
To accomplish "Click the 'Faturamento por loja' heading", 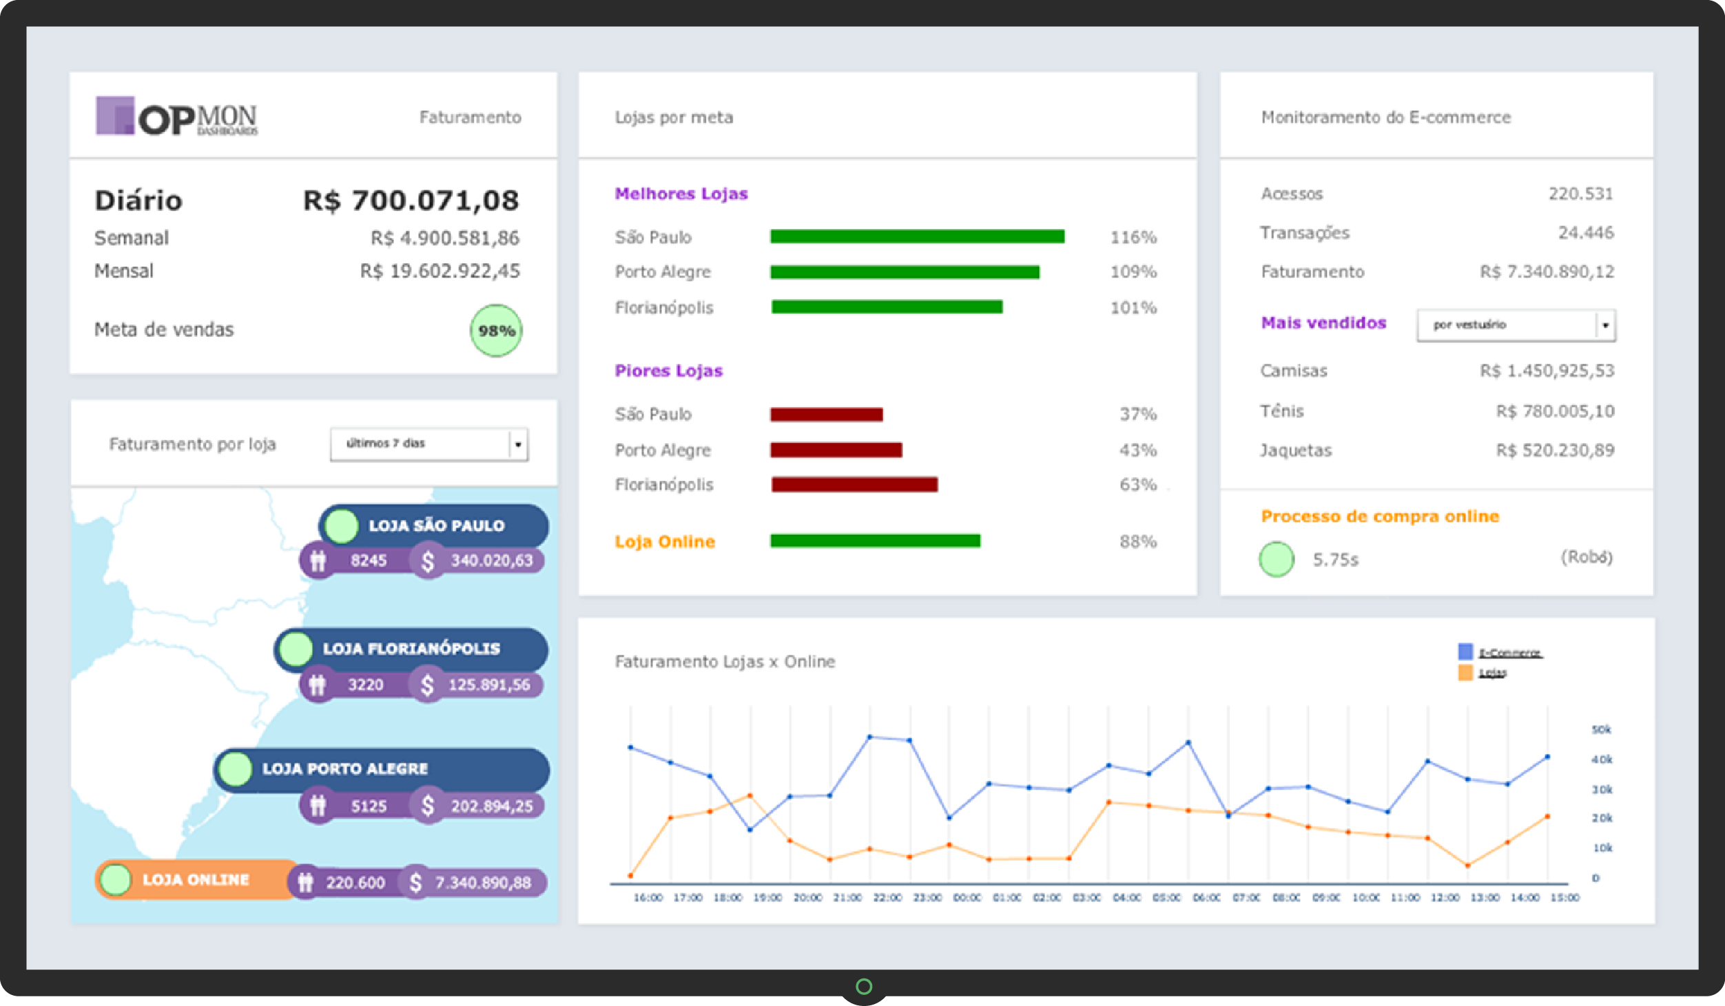I will 193,444.
